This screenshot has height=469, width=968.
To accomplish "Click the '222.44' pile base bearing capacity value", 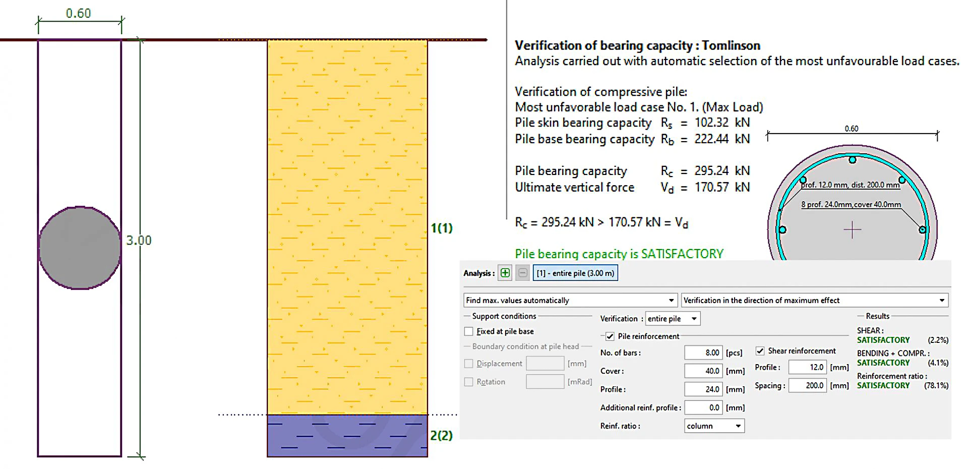I will point(711,139).
